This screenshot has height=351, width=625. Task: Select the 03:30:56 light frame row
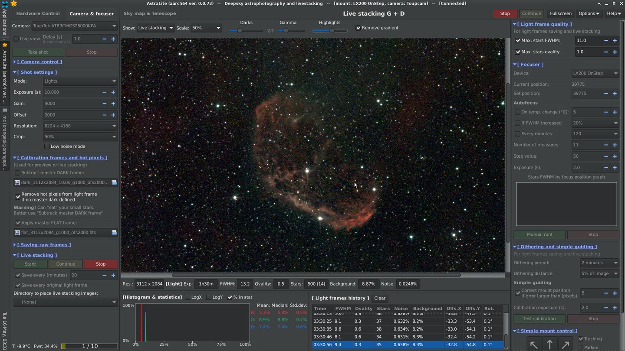(408, 345)
